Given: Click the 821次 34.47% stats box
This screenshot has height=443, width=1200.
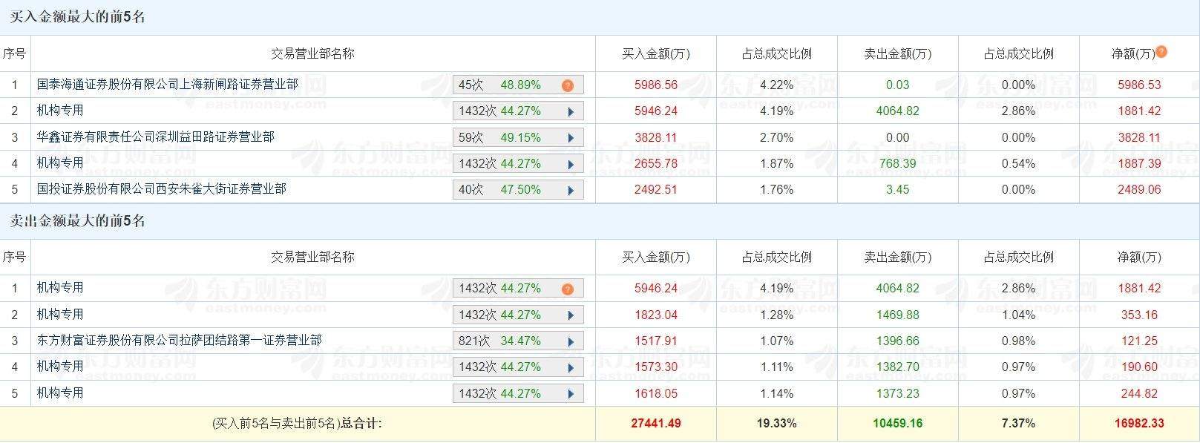Looking at the screenshot, I should point(518,341).
